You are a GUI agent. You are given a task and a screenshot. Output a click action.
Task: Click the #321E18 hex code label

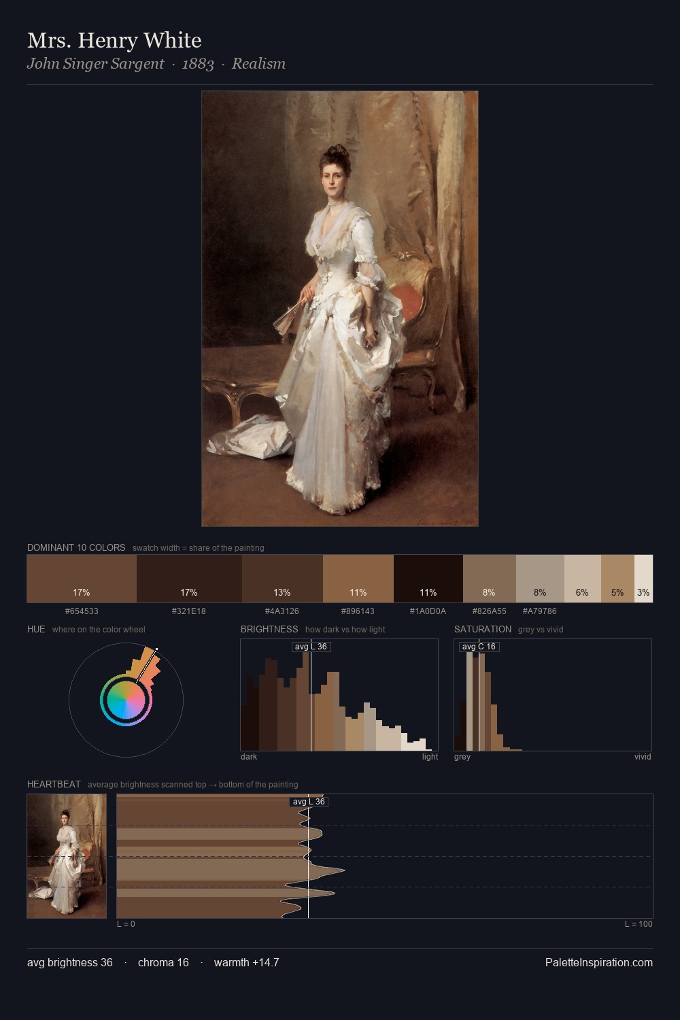point(189,611)
